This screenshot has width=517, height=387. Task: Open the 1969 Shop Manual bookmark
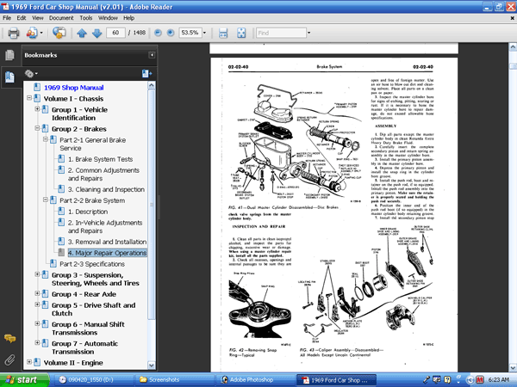click(74, 88)
